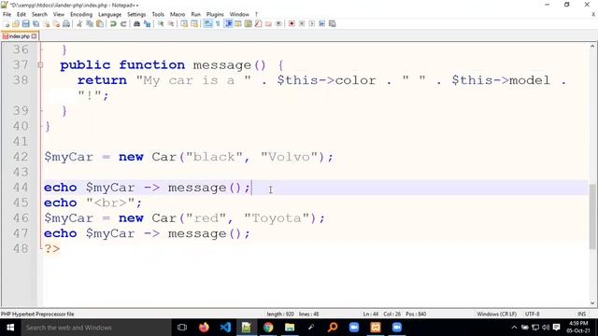This screenshot has width=598, height=336.
Task: Open the Function List panel icon
Action: click(x=258, y=23)
